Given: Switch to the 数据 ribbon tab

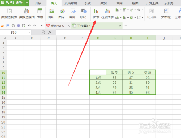Looking at the screenshot, I should click(104, 3).
